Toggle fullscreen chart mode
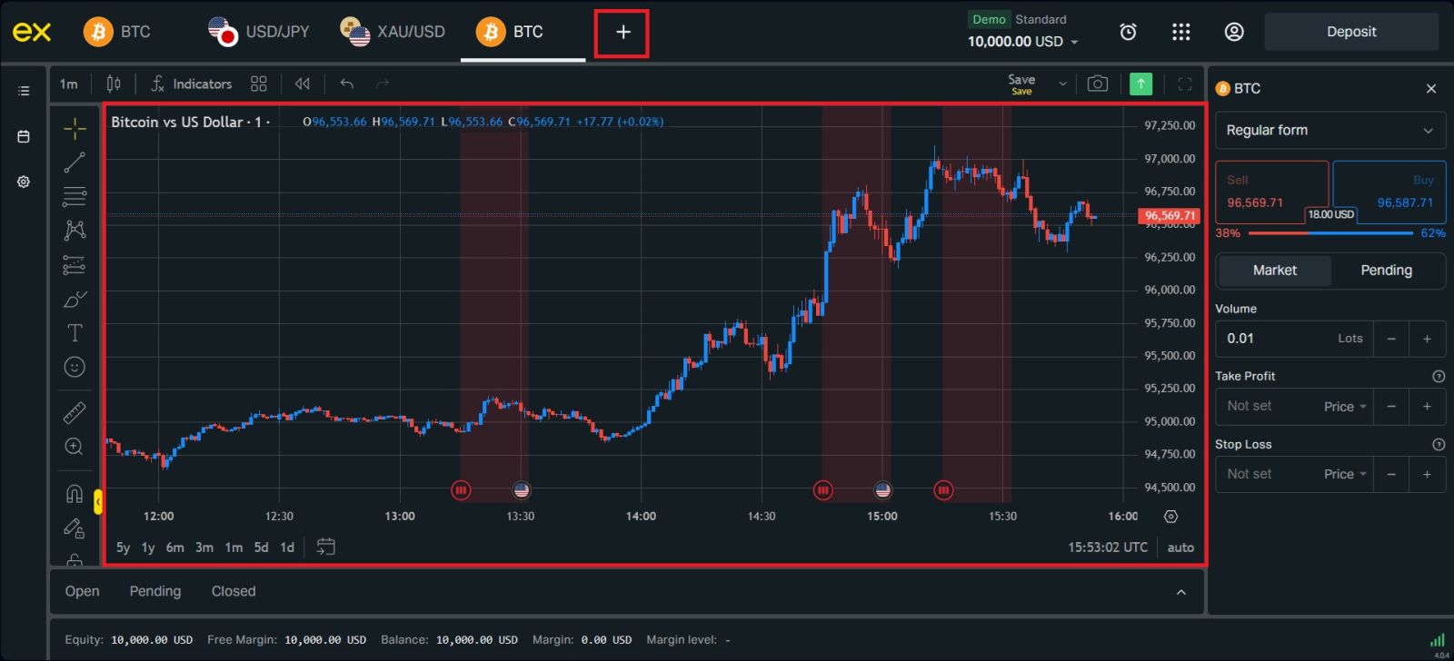The image size is (1454, 661). point(1184,84)
